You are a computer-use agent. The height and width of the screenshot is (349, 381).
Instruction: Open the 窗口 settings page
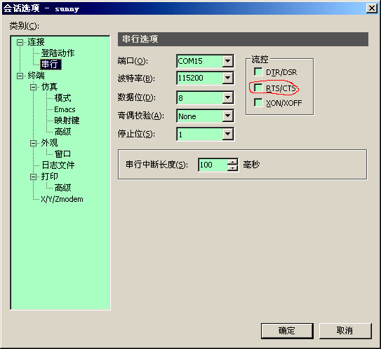pos(62,154)
